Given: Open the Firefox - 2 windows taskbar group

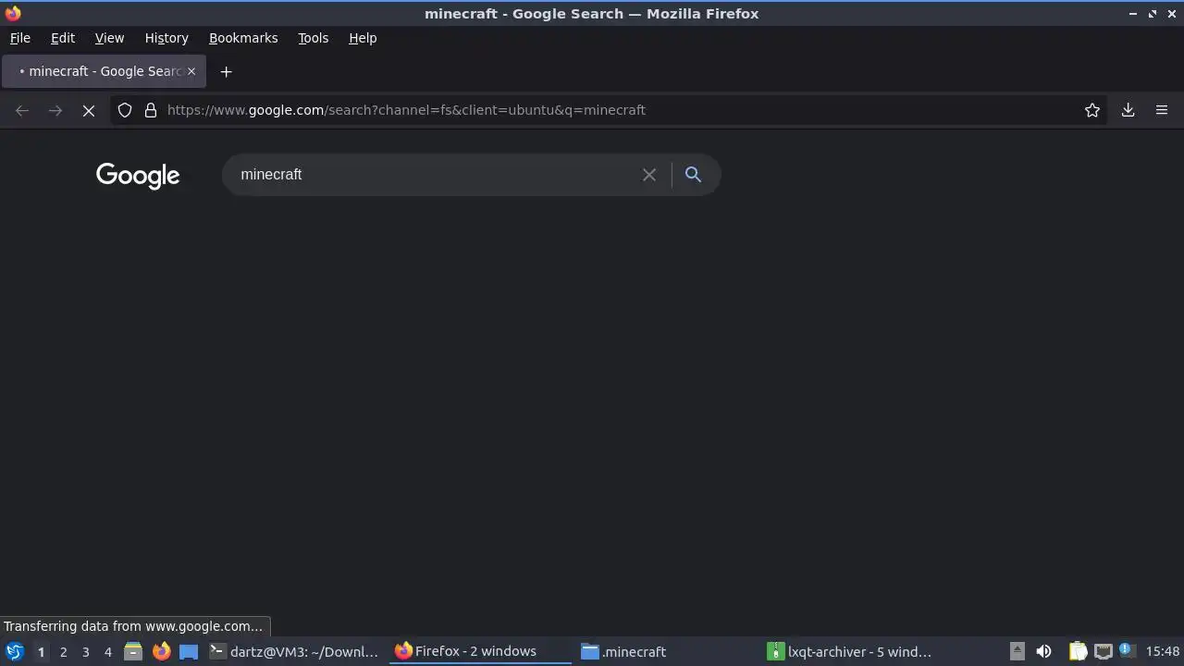Looking at the screenshot, I should (x=481, y=651).
